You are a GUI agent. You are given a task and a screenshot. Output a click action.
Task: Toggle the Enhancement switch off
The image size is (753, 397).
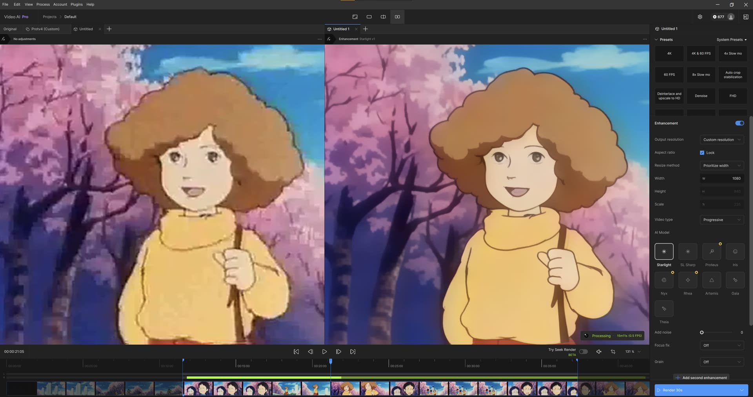tap(739, 123)
